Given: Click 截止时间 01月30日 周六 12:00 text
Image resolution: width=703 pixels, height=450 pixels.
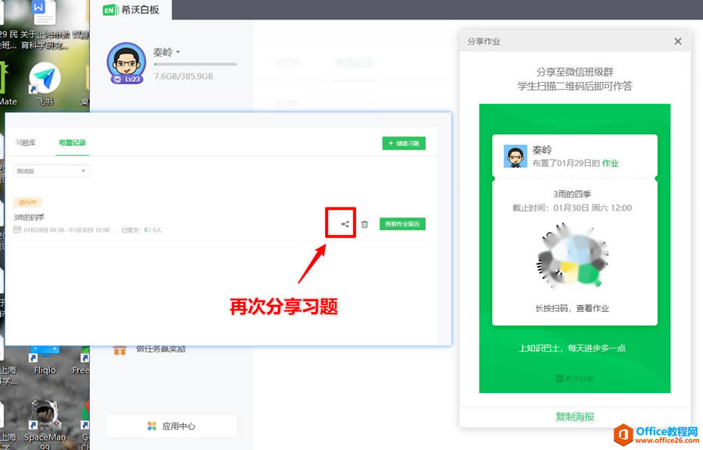Looking at the screenshot, I should click(572, 207).
